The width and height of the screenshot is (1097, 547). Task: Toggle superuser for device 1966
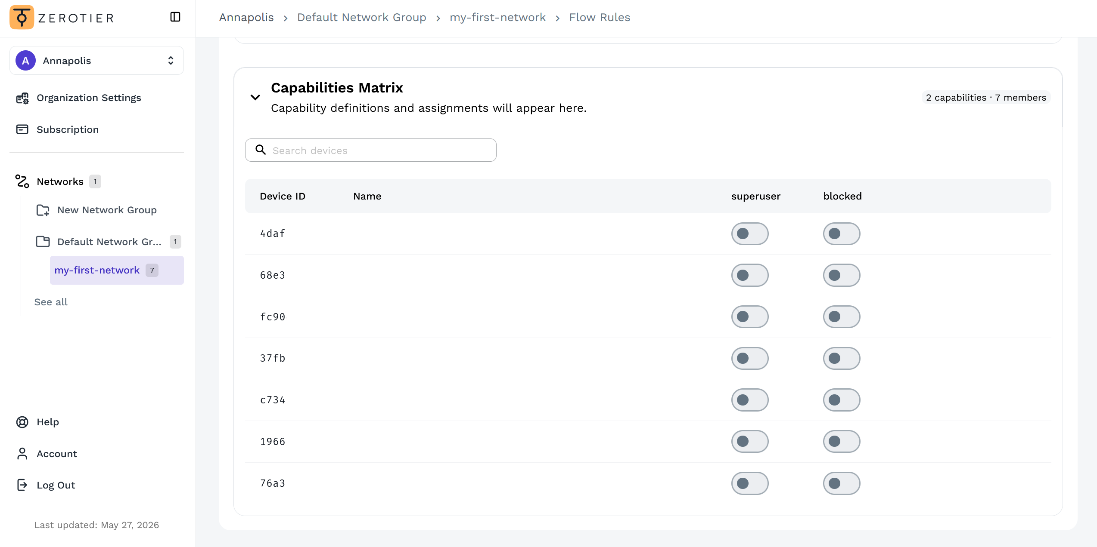(750, 442)
